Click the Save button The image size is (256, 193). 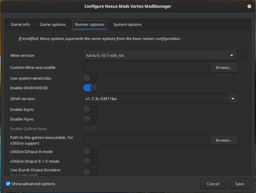pyautogui.click(x=240, y=184)
